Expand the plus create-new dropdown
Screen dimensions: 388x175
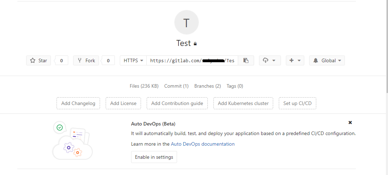(x=295, y=60)
